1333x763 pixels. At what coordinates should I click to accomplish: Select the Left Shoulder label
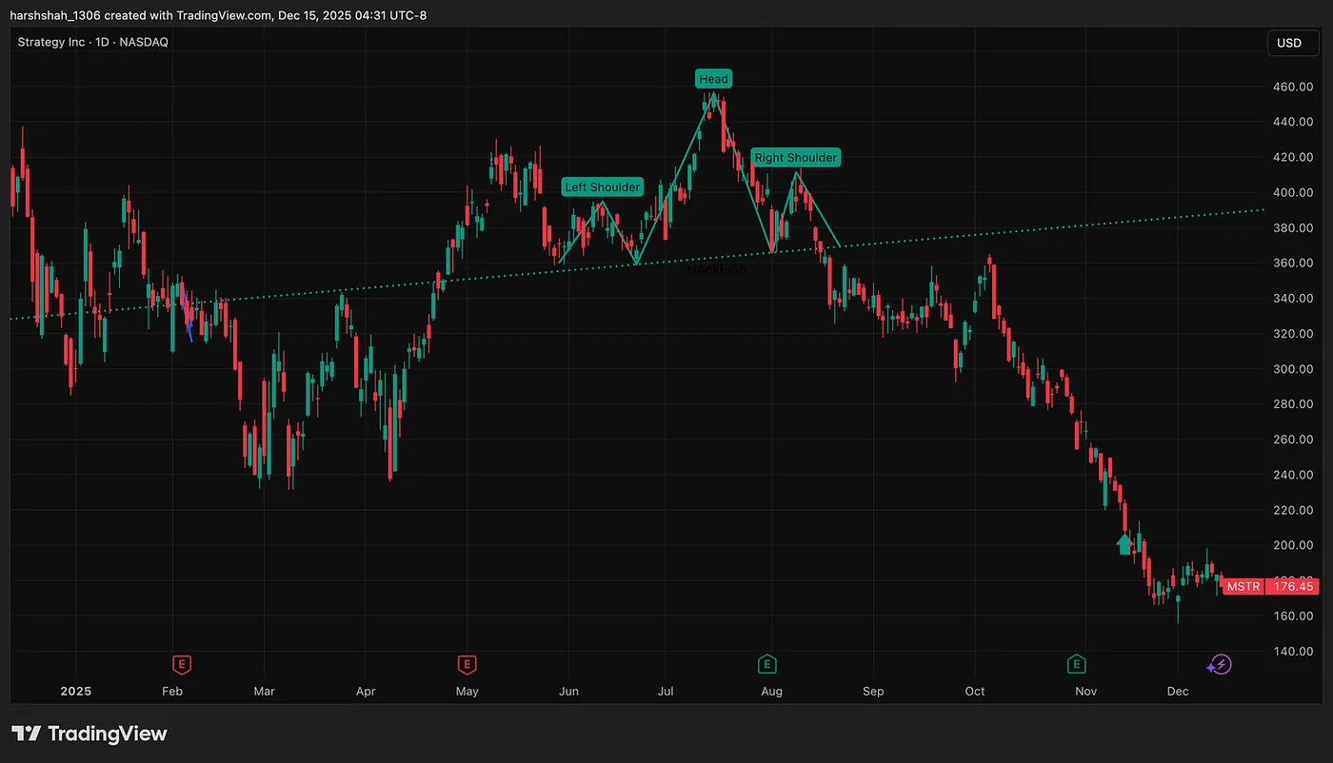point(603,186)
